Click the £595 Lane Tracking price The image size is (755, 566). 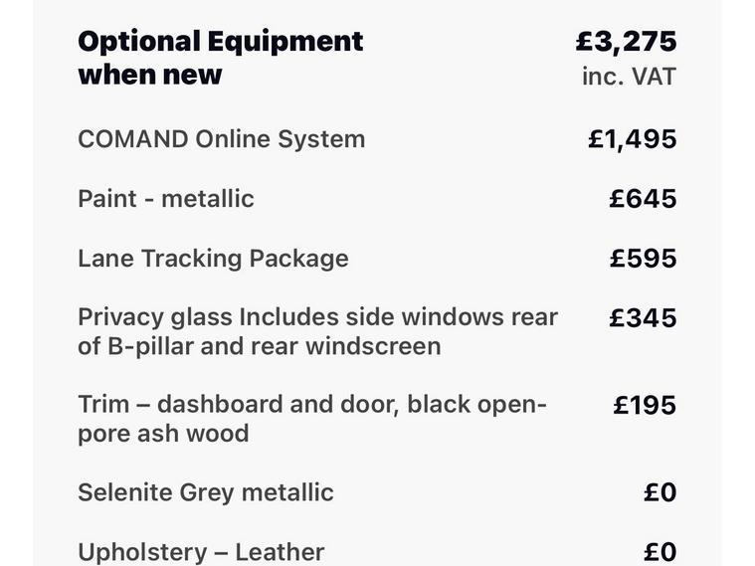click(x=643, y=259)
